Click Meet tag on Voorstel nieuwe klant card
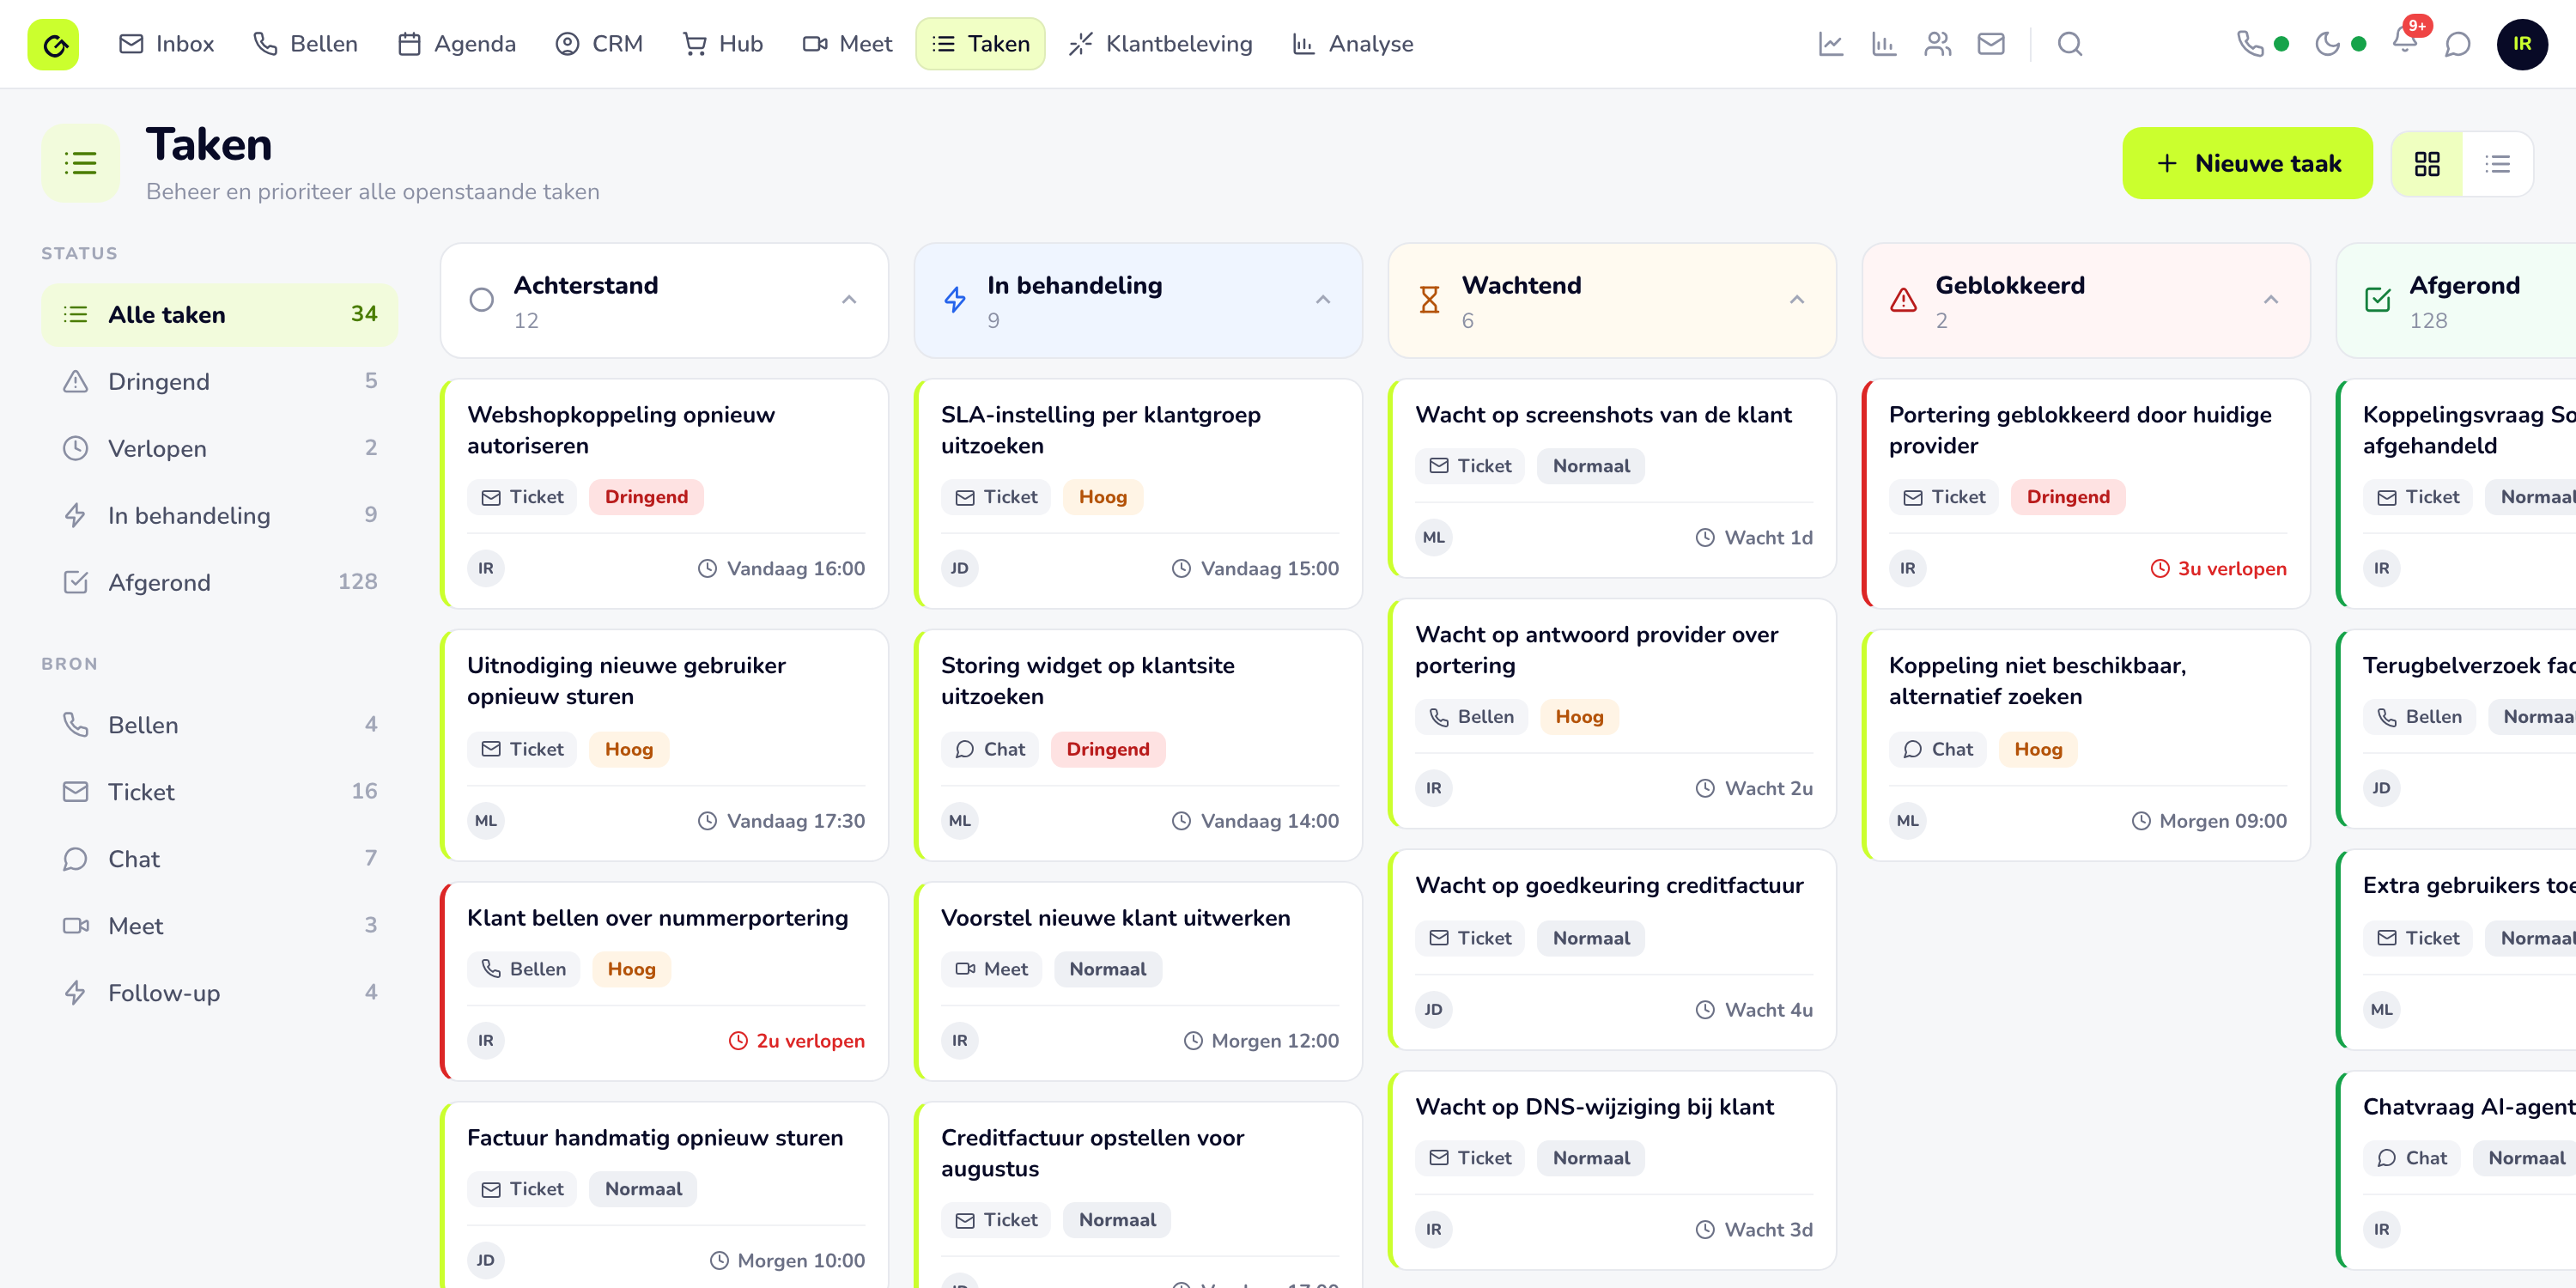Viewport: 2576px width, 1288px height. click(992, 970)
